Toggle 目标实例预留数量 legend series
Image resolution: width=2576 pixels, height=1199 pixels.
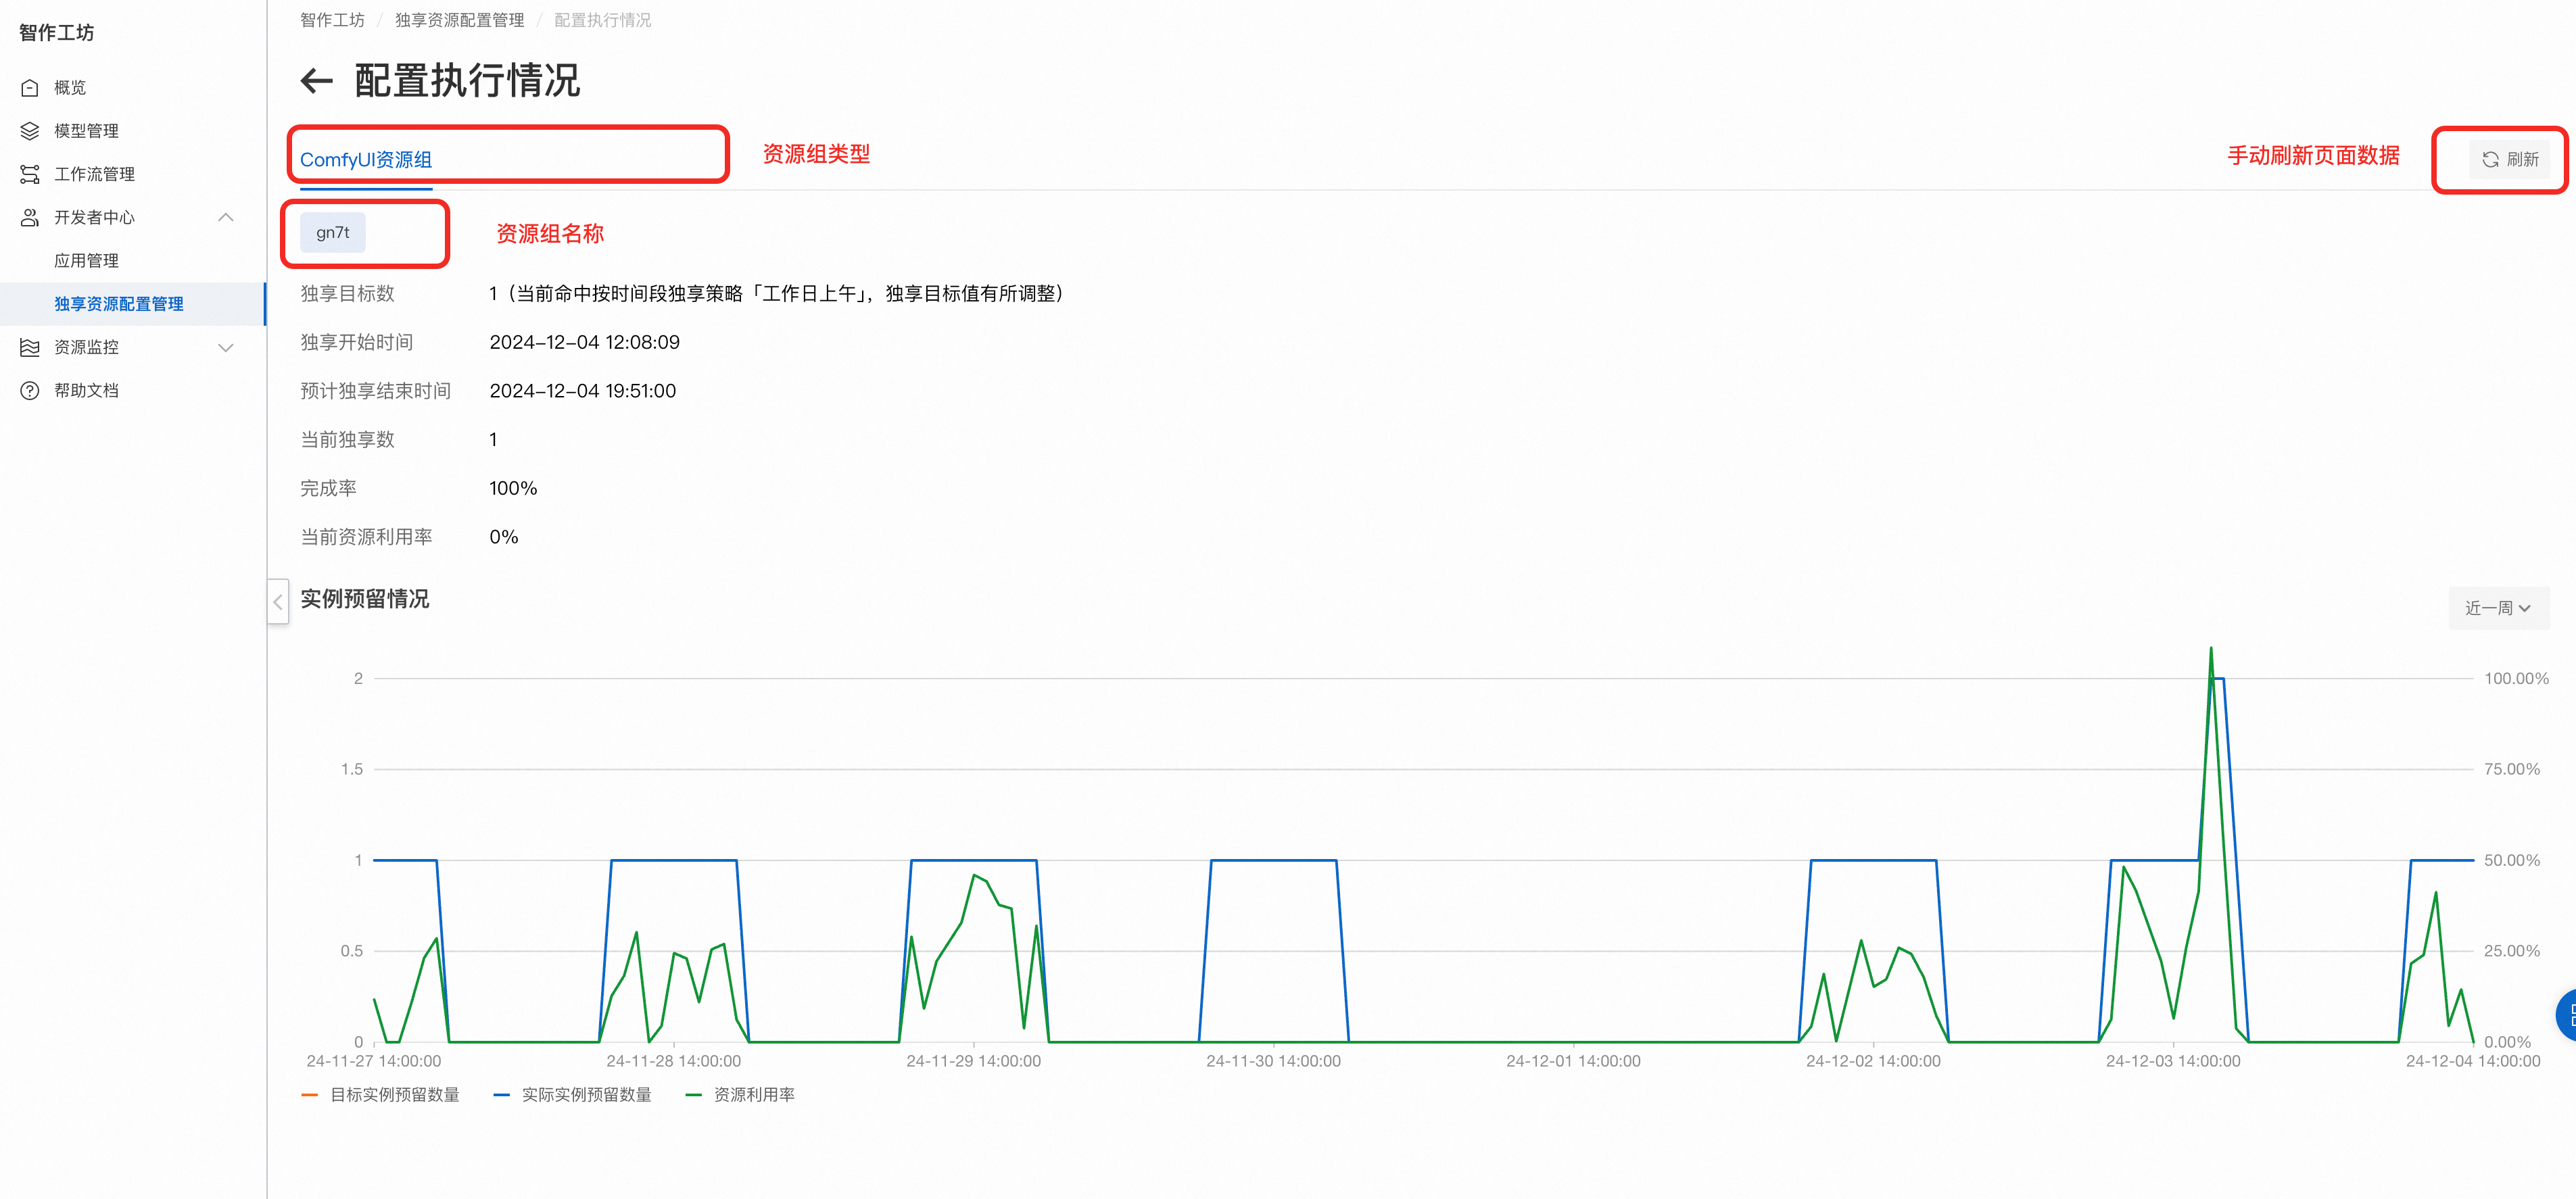coord(381,1095)
